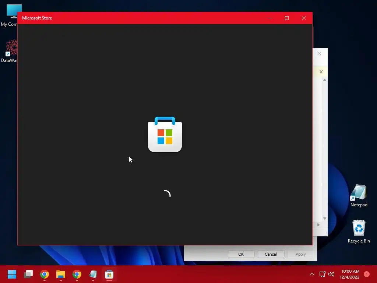Dismiss the yellow notification bar

tap(321, 72)
